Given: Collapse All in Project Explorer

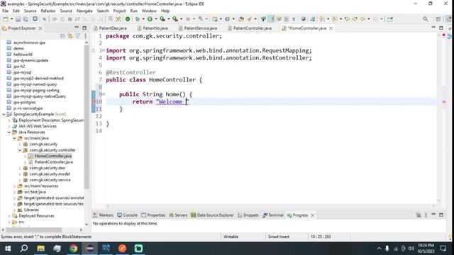Looking at the screenshot, I should click(x=63, y=36).
